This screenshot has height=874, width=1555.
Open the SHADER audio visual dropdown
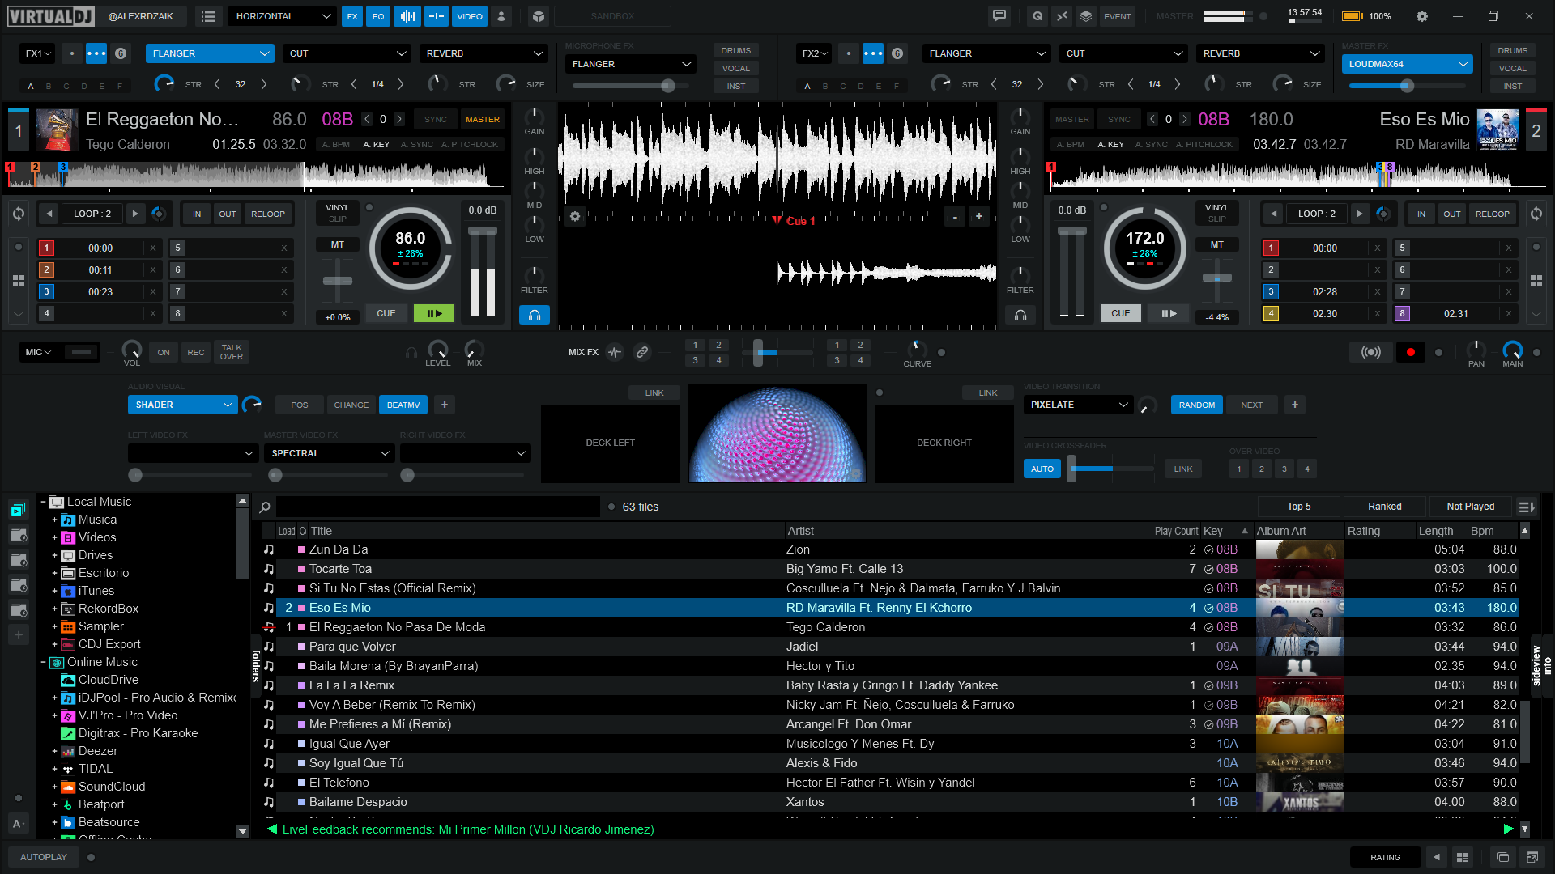tap(182, 405)
